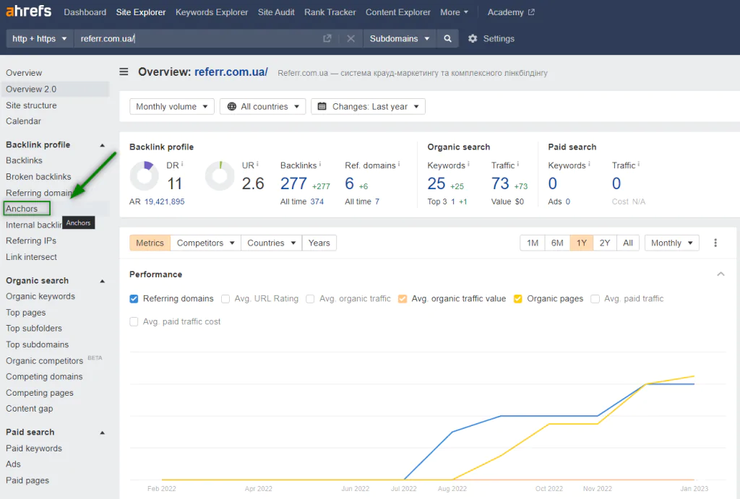740x499 pixels.
Task: Click the Backlinks info icon
Action: click(x=319, y=164)
